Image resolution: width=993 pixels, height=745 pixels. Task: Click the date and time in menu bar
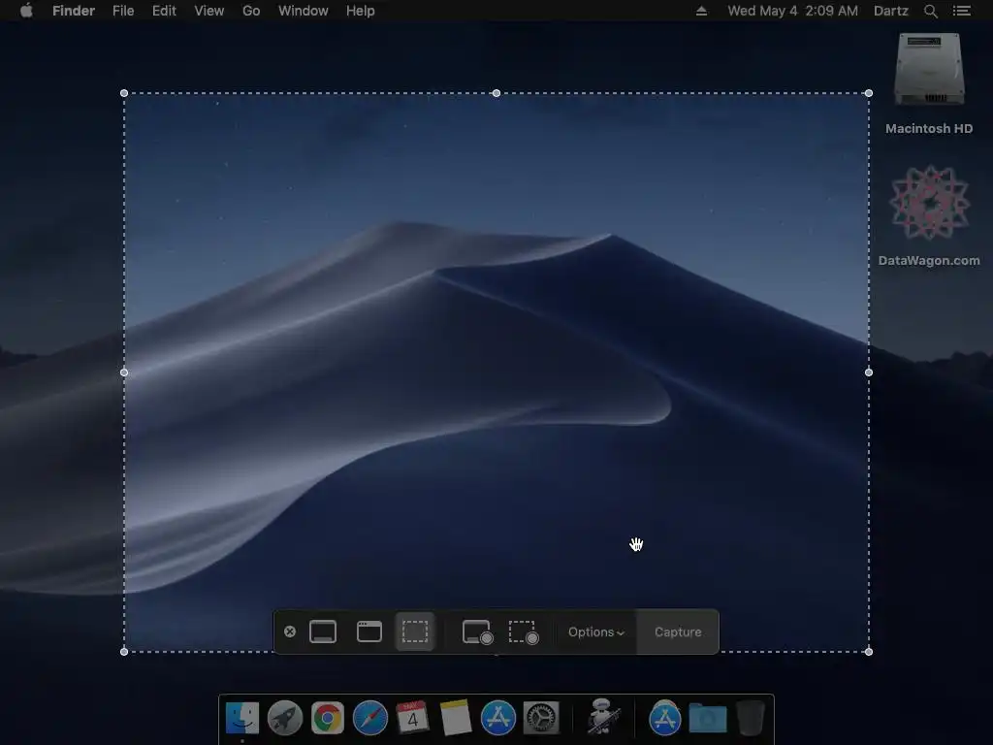(x=793, y=11)
